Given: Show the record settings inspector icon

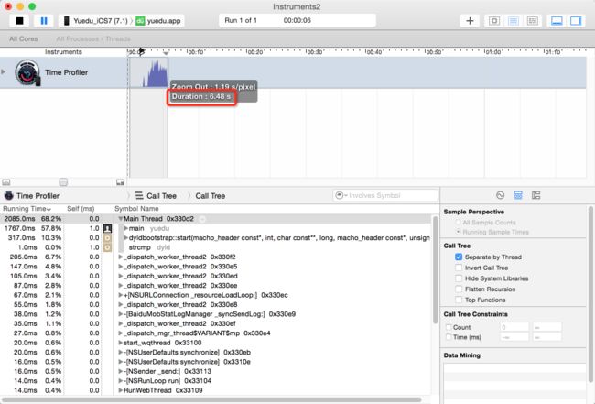Looking at the screenshot, I should tap(500, 195).
